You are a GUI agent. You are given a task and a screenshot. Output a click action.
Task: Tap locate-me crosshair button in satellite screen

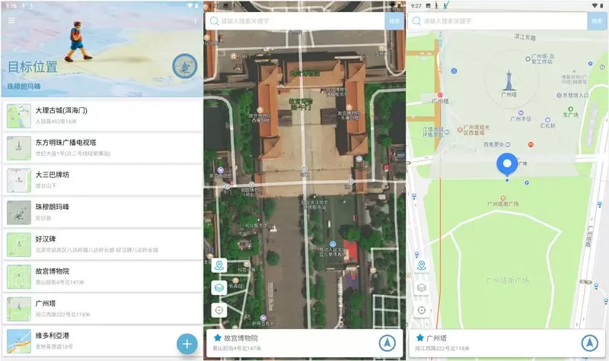click(219, 310)
